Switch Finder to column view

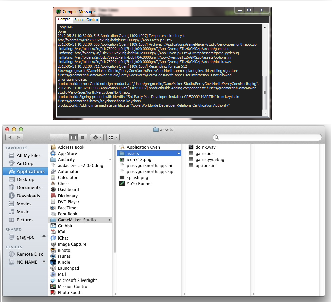click(x=73, y=137)
